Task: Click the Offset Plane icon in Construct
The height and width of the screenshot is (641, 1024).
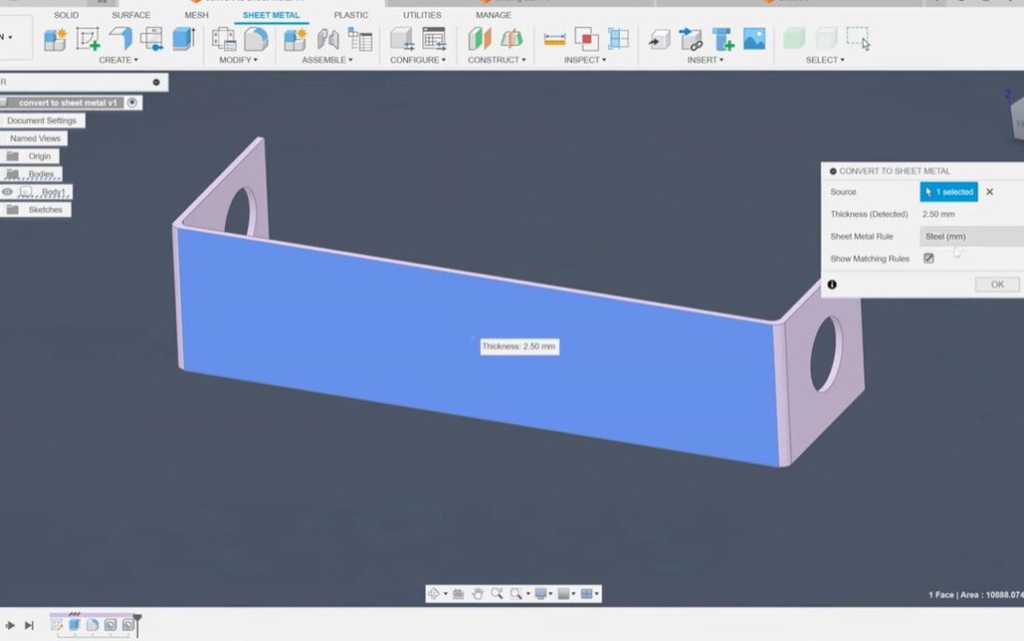Action: 480,38
